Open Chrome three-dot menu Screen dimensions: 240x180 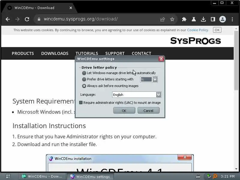(x=232, y=19)
